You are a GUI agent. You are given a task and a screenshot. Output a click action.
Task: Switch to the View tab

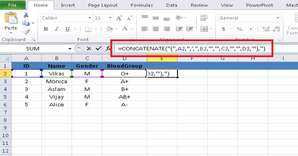pyautogui.click(x=227, y=5)
